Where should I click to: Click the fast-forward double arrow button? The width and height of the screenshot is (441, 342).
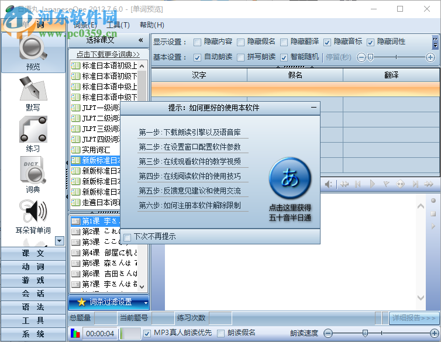[x=429, y=184]
